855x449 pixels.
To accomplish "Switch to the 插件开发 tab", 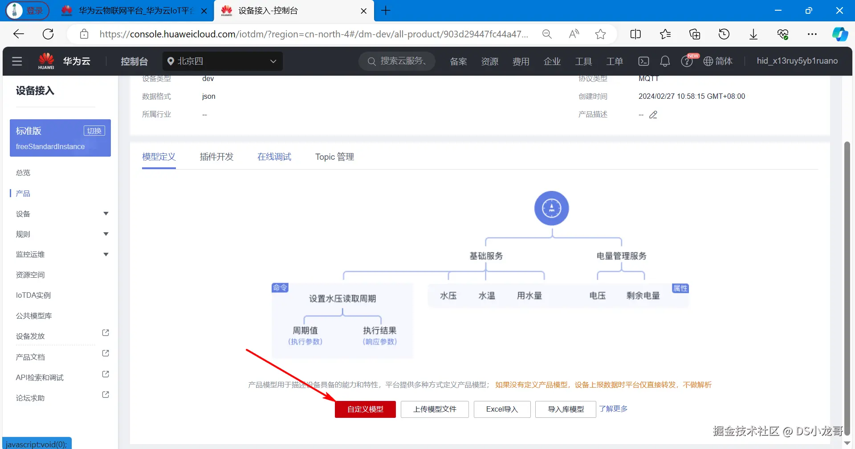I will tap(216, 157).
